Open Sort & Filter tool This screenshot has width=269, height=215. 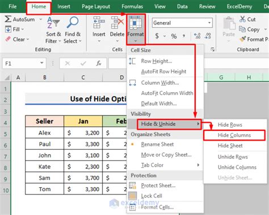[53, 30]
